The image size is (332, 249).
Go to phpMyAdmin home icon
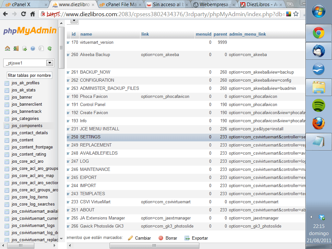pyautogui.click(x=7, y=49)
